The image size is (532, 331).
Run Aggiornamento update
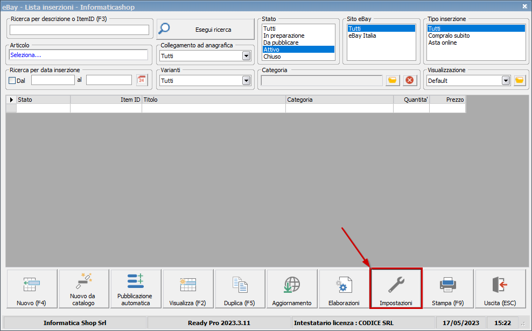coord(292,289)
